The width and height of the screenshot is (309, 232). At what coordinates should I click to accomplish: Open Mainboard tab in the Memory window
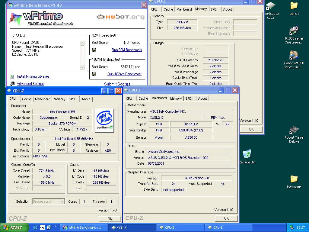[184, 9]
